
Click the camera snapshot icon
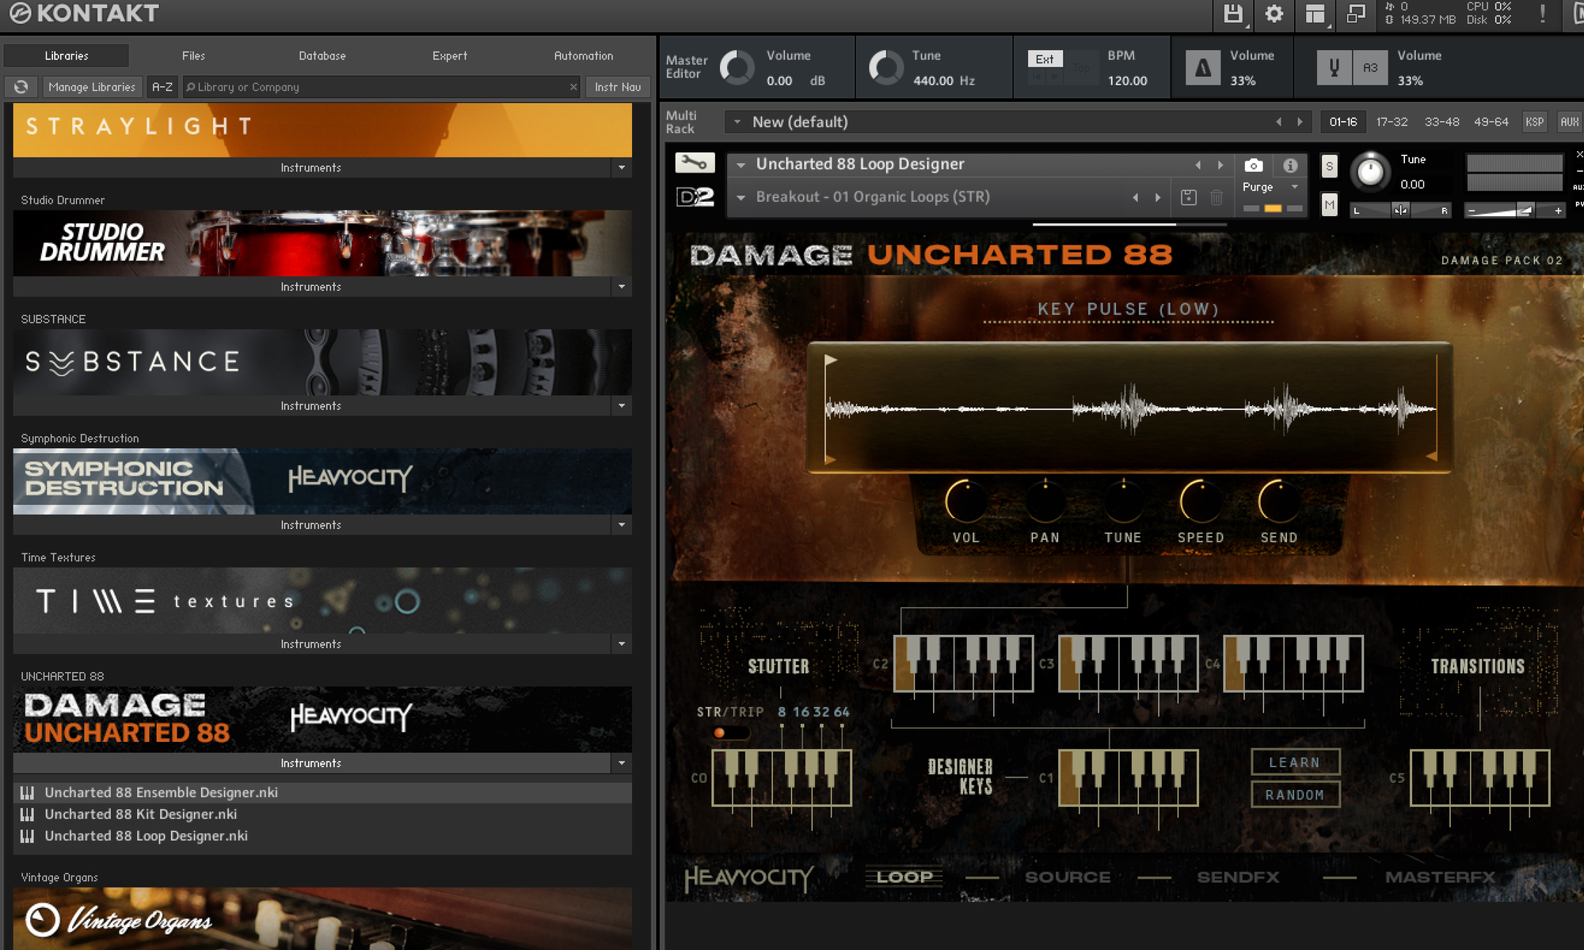click(x=1253, y=165)
